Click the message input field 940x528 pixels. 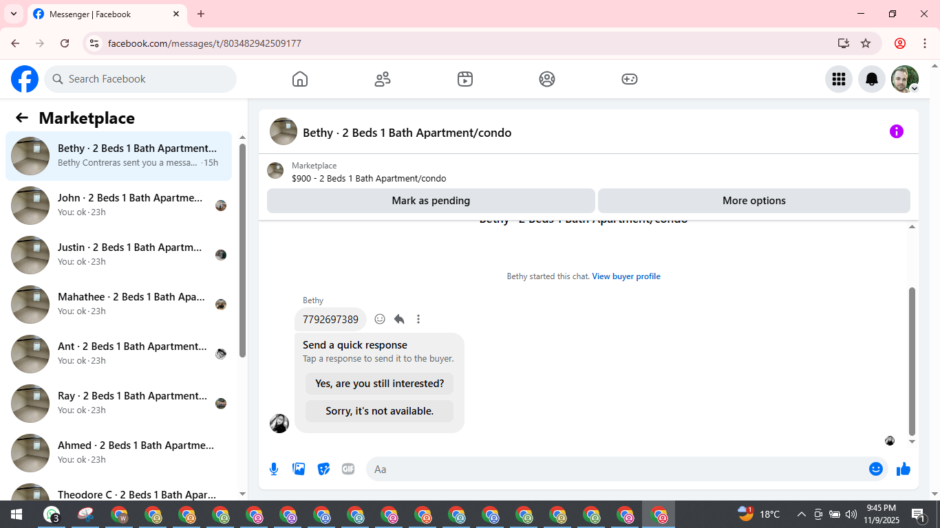coord(619,469)
